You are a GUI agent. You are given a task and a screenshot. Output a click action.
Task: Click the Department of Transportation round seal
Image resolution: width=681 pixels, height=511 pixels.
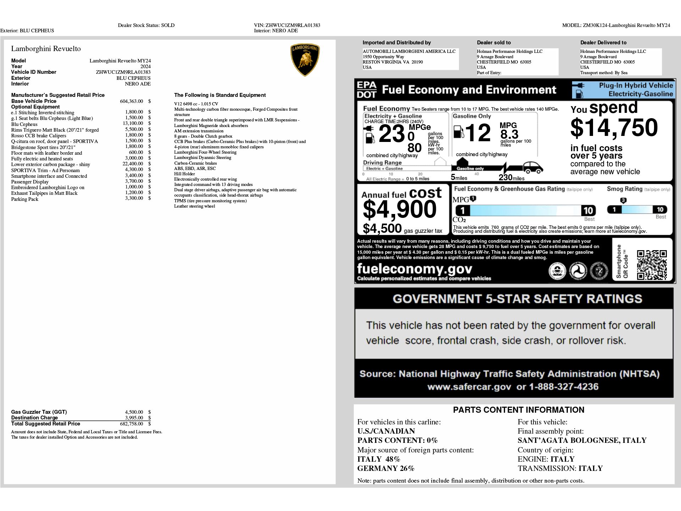point(578,271)
